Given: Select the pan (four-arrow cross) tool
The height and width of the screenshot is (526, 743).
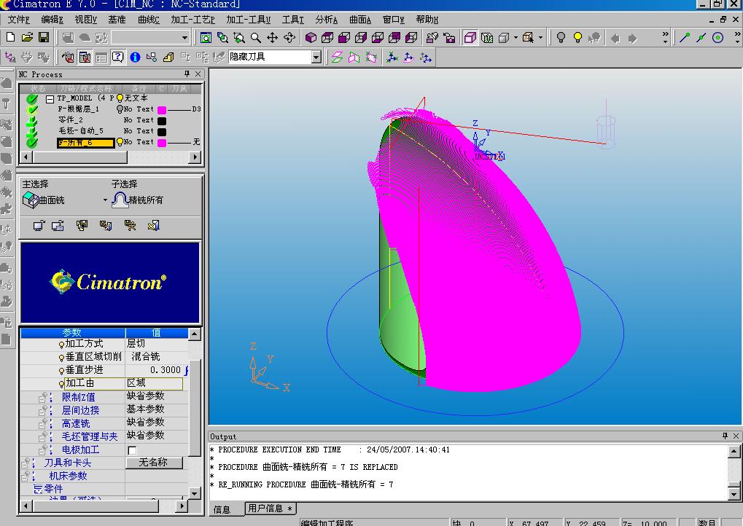Looking at the screenshot, I should tap(273, 37).
